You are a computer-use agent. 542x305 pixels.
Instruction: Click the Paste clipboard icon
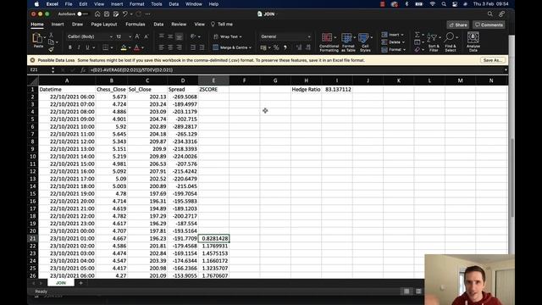click(x=37, y=38)
